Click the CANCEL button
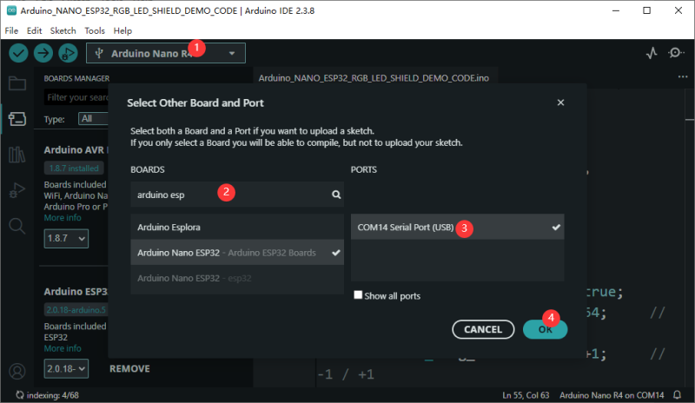695x403 pixels. point(483,329)
